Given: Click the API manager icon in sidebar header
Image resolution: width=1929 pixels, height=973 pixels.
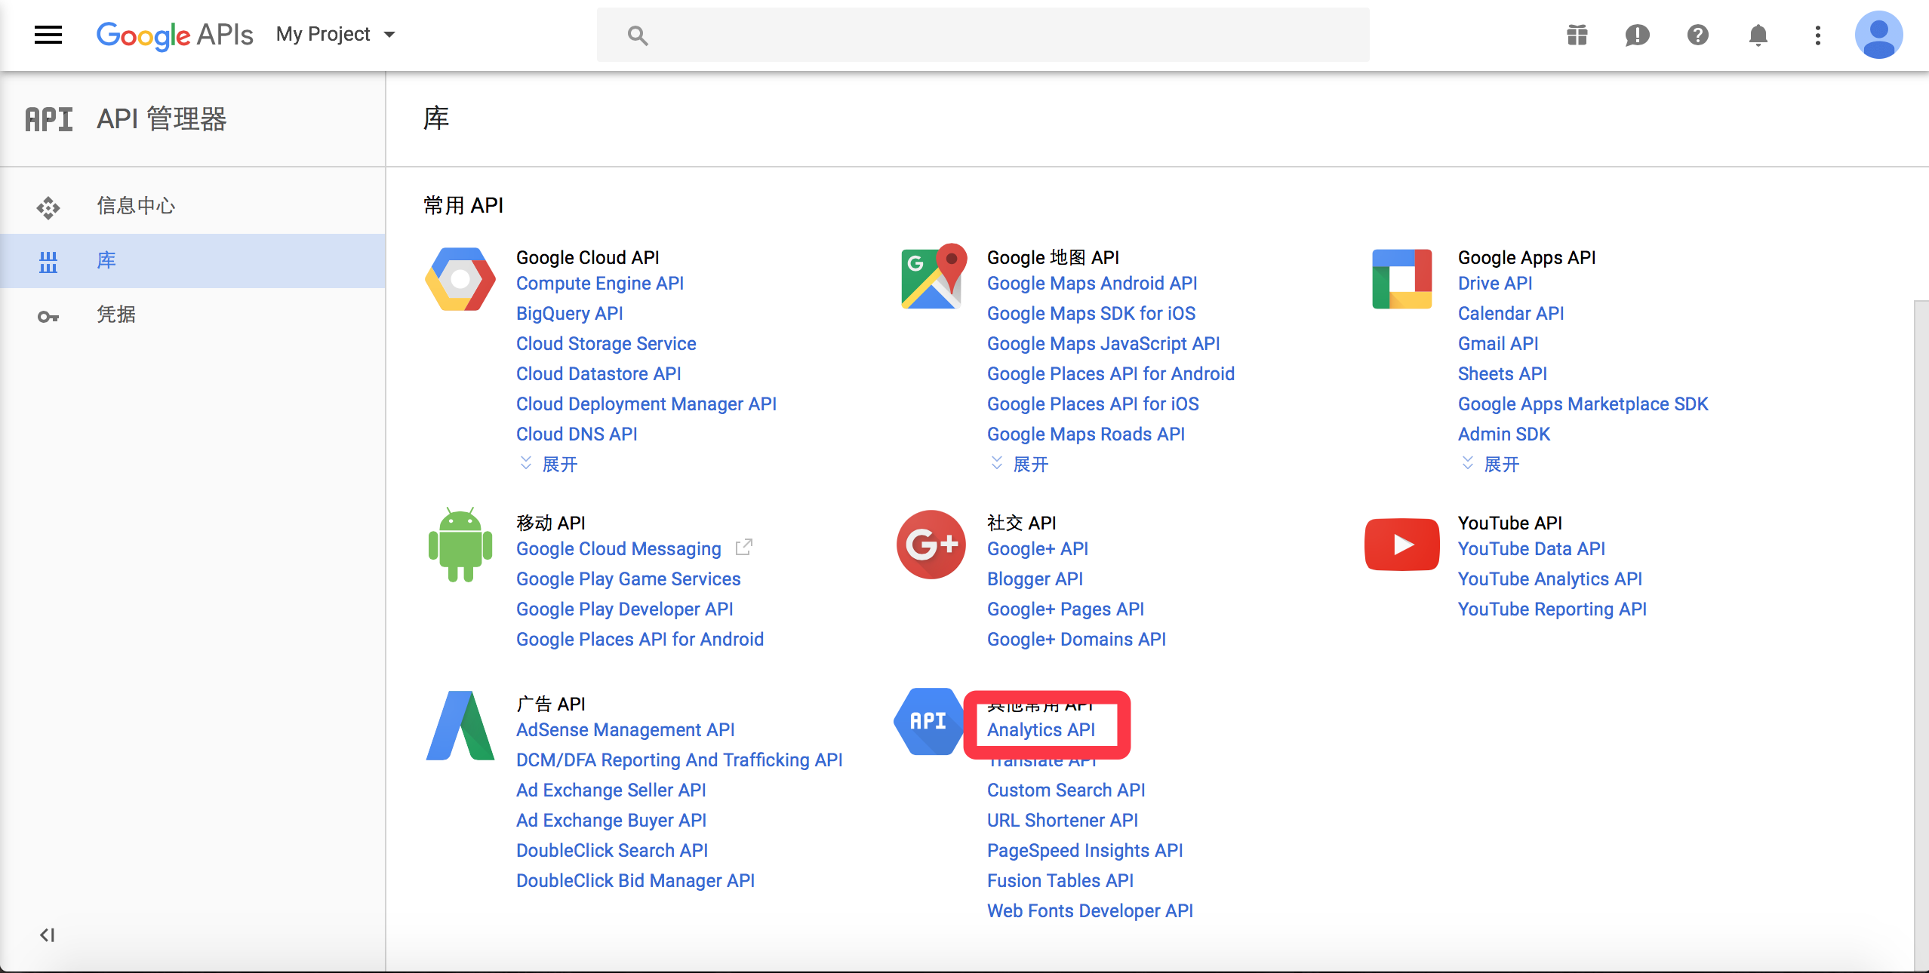Looking at the screenshot, I should tap(48, 119).
